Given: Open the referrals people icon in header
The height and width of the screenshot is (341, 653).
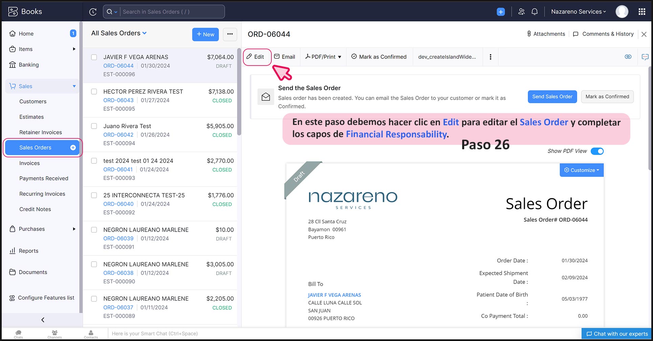Looking at the screenshot, I should click(521, 12).
